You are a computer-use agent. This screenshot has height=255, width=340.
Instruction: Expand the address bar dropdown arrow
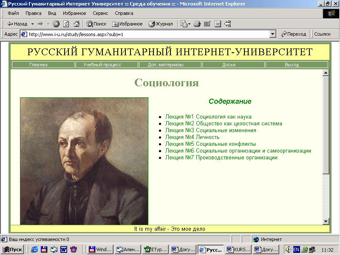pyautogui.click(x=272, y=34)
